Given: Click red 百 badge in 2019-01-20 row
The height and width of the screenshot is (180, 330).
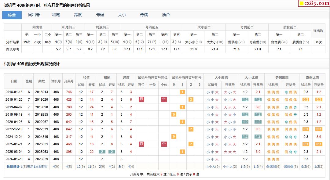Looking at the screenshot, I should pyautogui.click(x=141, y=99).
